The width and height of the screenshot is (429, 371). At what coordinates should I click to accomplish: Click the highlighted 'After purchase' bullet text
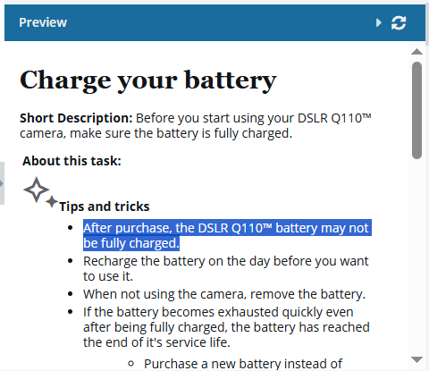[227, 235]
